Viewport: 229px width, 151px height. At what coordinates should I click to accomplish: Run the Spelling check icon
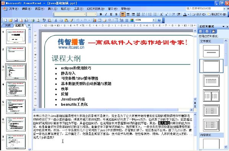point(44,20)
